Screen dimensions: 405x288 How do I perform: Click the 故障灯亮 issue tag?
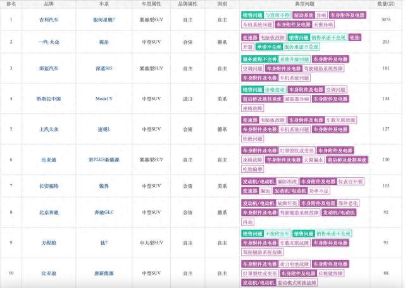pyautogui.click(x=287, y=203)
